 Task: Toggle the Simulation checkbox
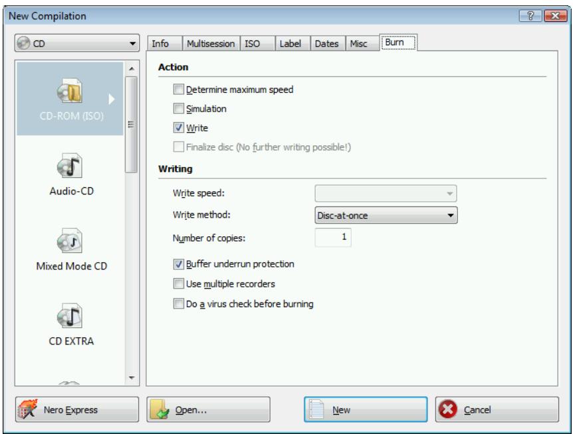pyautogui.click(x=178, y=108)
